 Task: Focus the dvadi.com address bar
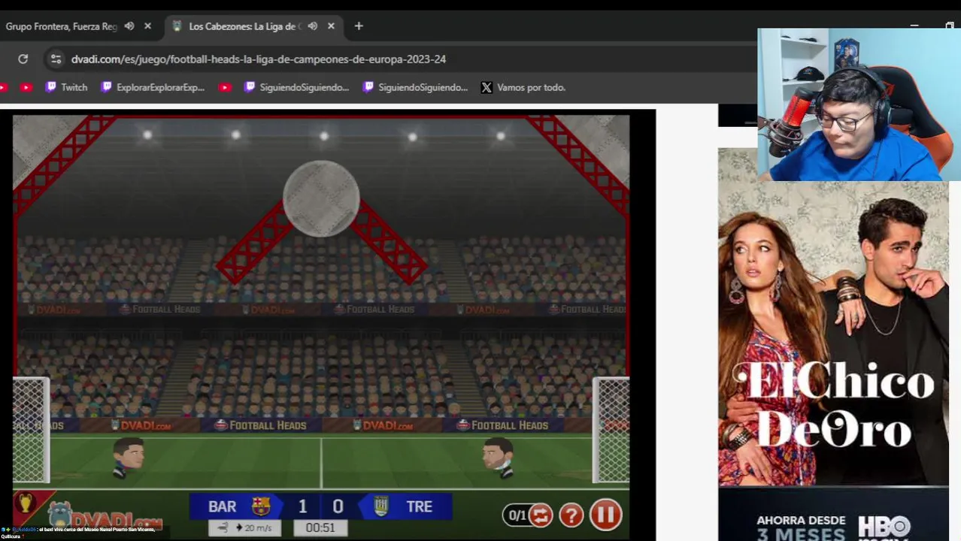259,59
